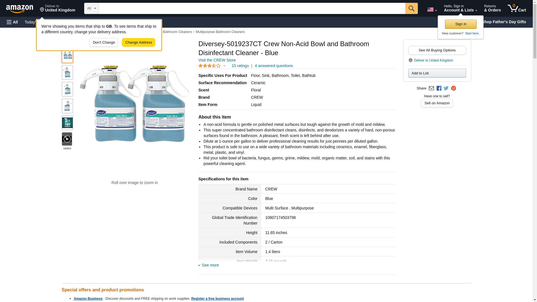Share via email icon
Screen dimensions: 537x302
pyautogui.click(x=431, y=88)
